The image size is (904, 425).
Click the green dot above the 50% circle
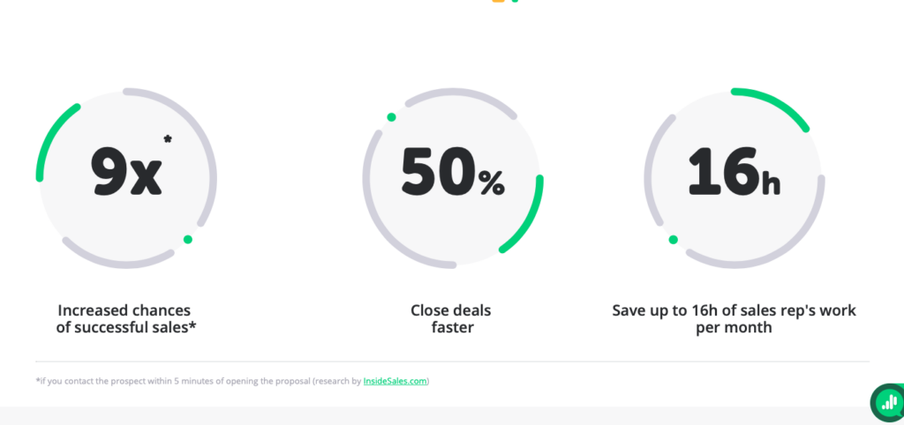(x=391, y=117)
